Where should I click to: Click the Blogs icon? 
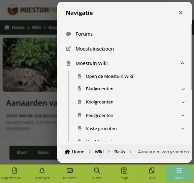pos(124,171)
